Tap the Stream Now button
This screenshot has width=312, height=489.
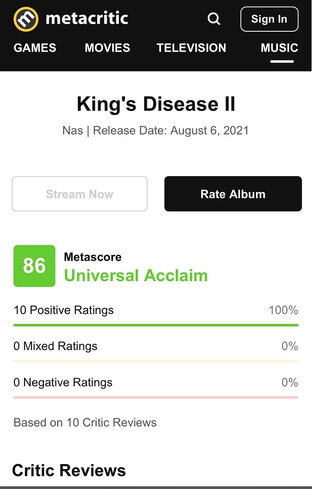pyautogui.click(x=80, y=194)
